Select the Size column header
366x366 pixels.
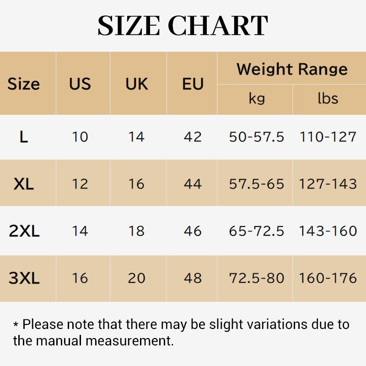[x=24, y=84]
